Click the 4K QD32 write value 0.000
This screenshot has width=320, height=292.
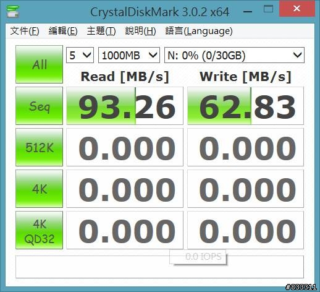pyautogui.click(x=245, y=230)
